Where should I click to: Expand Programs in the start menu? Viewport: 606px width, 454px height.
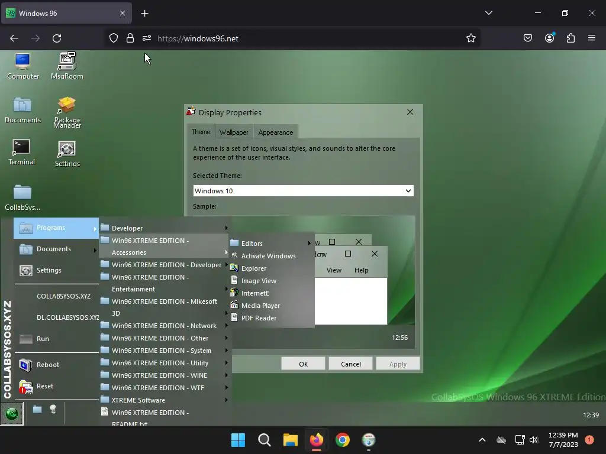[x=56, y=228]
